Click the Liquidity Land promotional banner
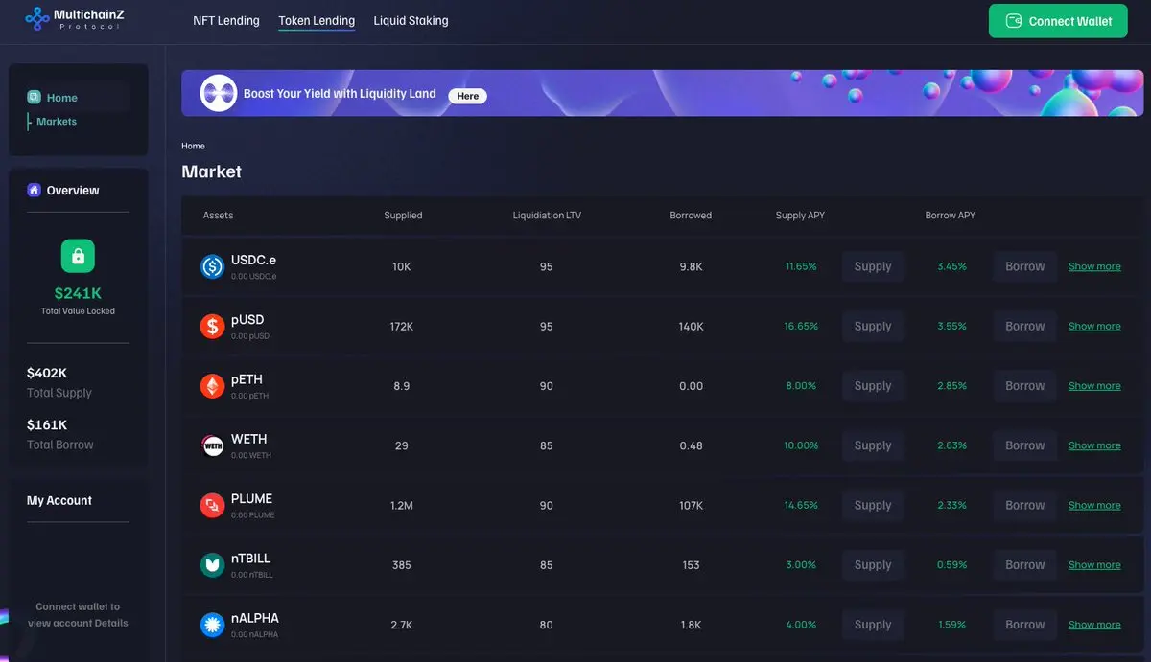Image resolution: width=1151 pixels, height=662 pixels. pos(662,93)
